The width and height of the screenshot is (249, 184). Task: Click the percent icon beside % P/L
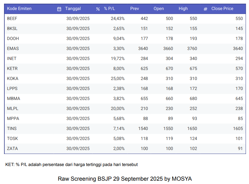pyautogui.click(x=98, y=9)
